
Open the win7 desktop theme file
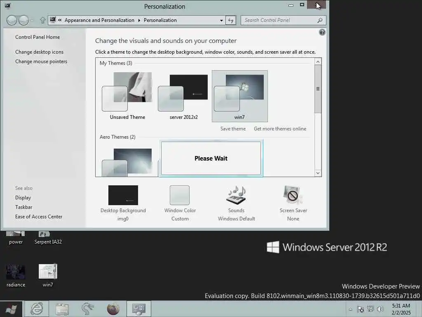coord(48,275)
